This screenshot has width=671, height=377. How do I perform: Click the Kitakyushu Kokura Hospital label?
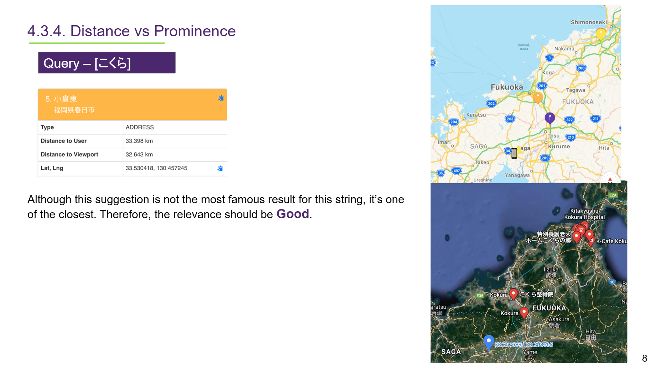584,214
